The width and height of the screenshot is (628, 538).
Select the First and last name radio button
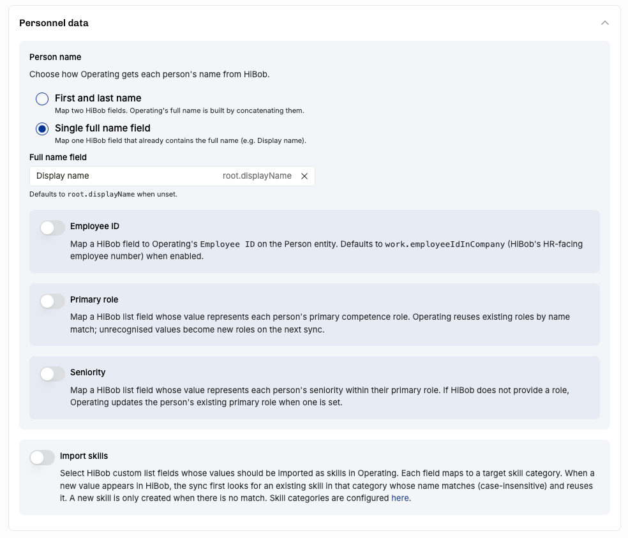[42, 98]
